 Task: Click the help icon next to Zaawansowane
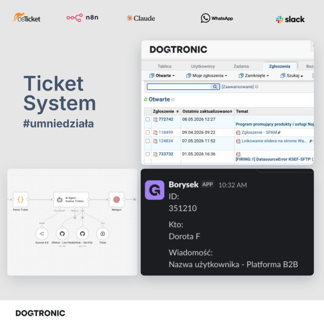(257, 87)
